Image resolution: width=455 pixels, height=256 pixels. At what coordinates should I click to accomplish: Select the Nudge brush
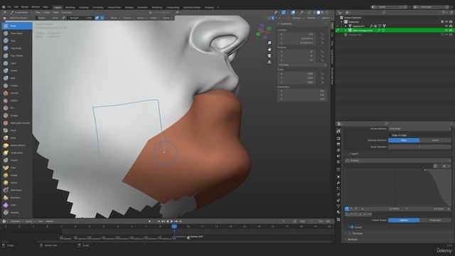(x=17, y=176)
